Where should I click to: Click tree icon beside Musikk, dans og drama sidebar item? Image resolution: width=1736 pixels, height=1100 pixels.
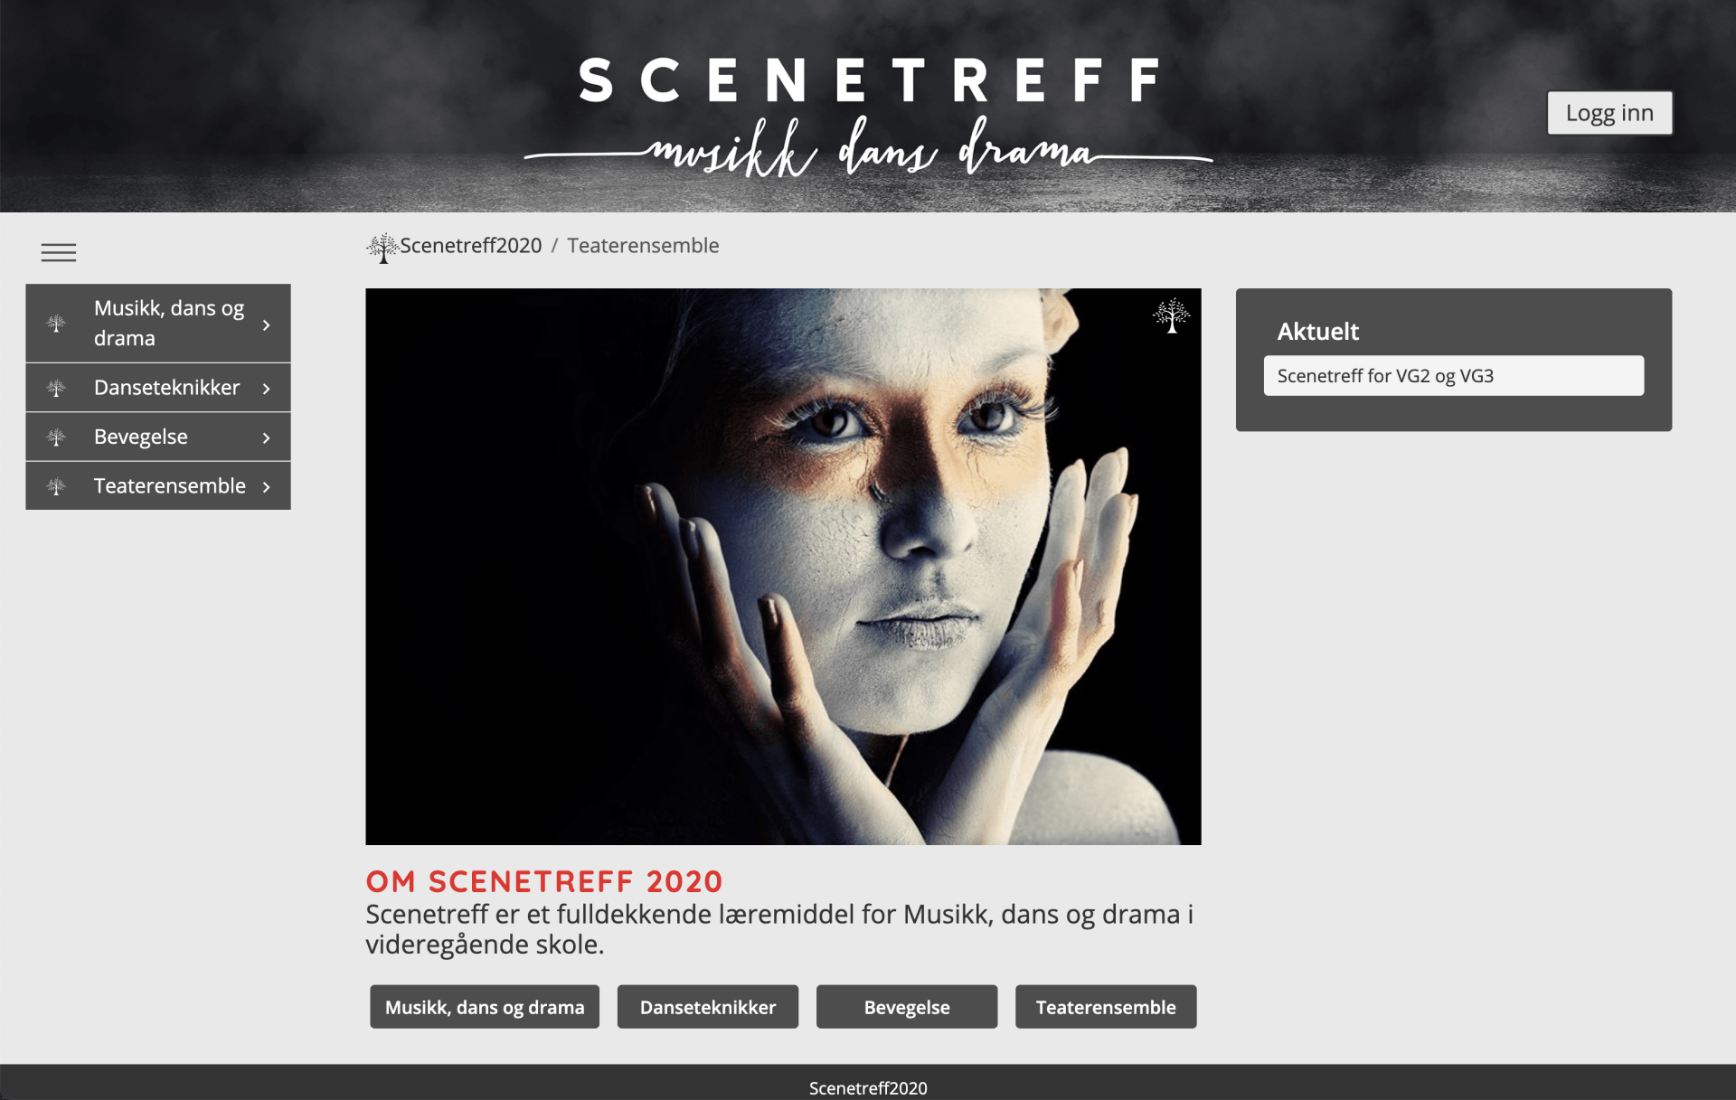point(56,324)
